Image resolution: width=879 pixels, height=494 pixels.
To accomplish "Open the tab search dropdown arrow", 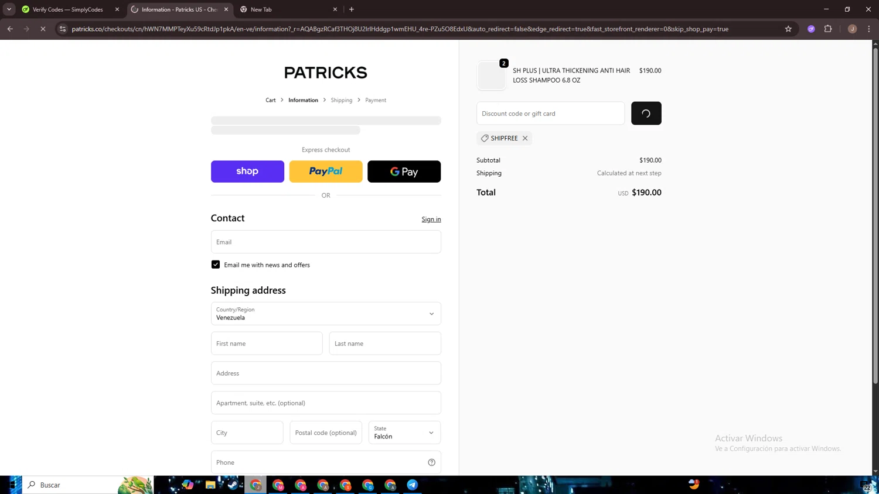I will coord(9,9).
